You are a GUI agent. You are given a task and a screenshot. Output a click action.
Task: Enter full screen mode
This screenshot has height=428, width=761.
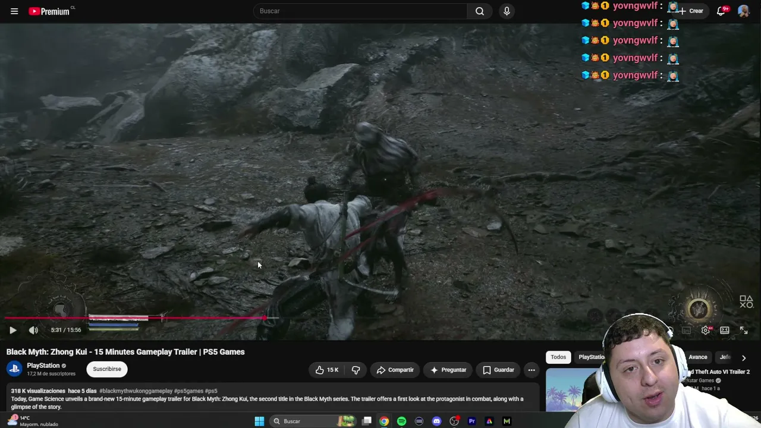click(x=744, y=330)
